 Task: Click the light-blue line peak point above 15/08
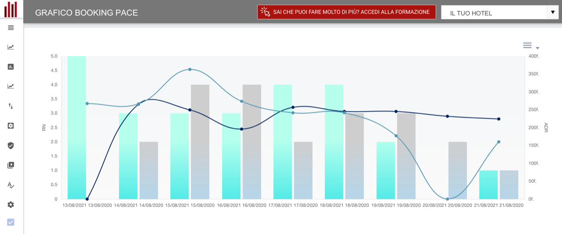click(x=190, y=69)
